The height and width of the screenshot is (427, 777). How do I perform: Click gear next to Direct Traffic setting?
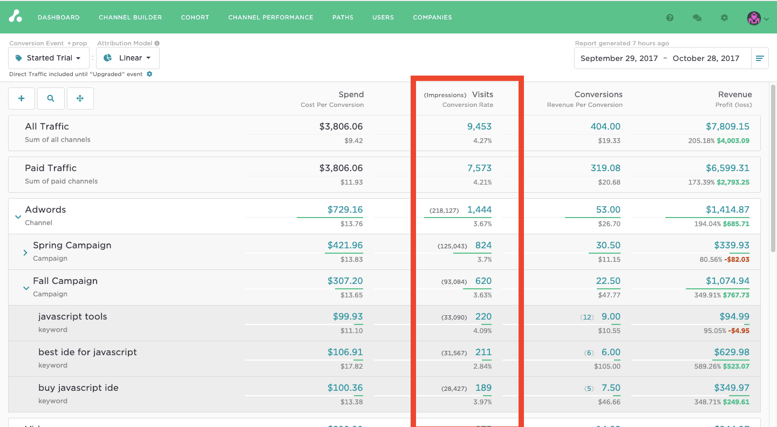149,74
